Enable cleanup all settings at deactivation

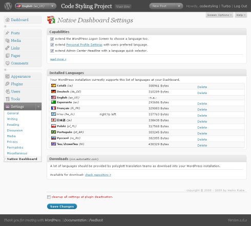49,197
